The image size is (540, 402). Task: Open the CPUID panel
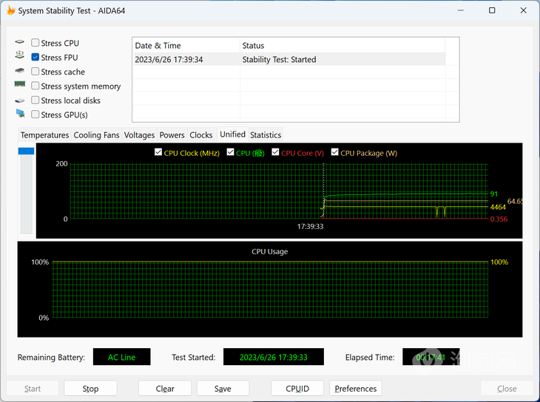pos(297,389)
